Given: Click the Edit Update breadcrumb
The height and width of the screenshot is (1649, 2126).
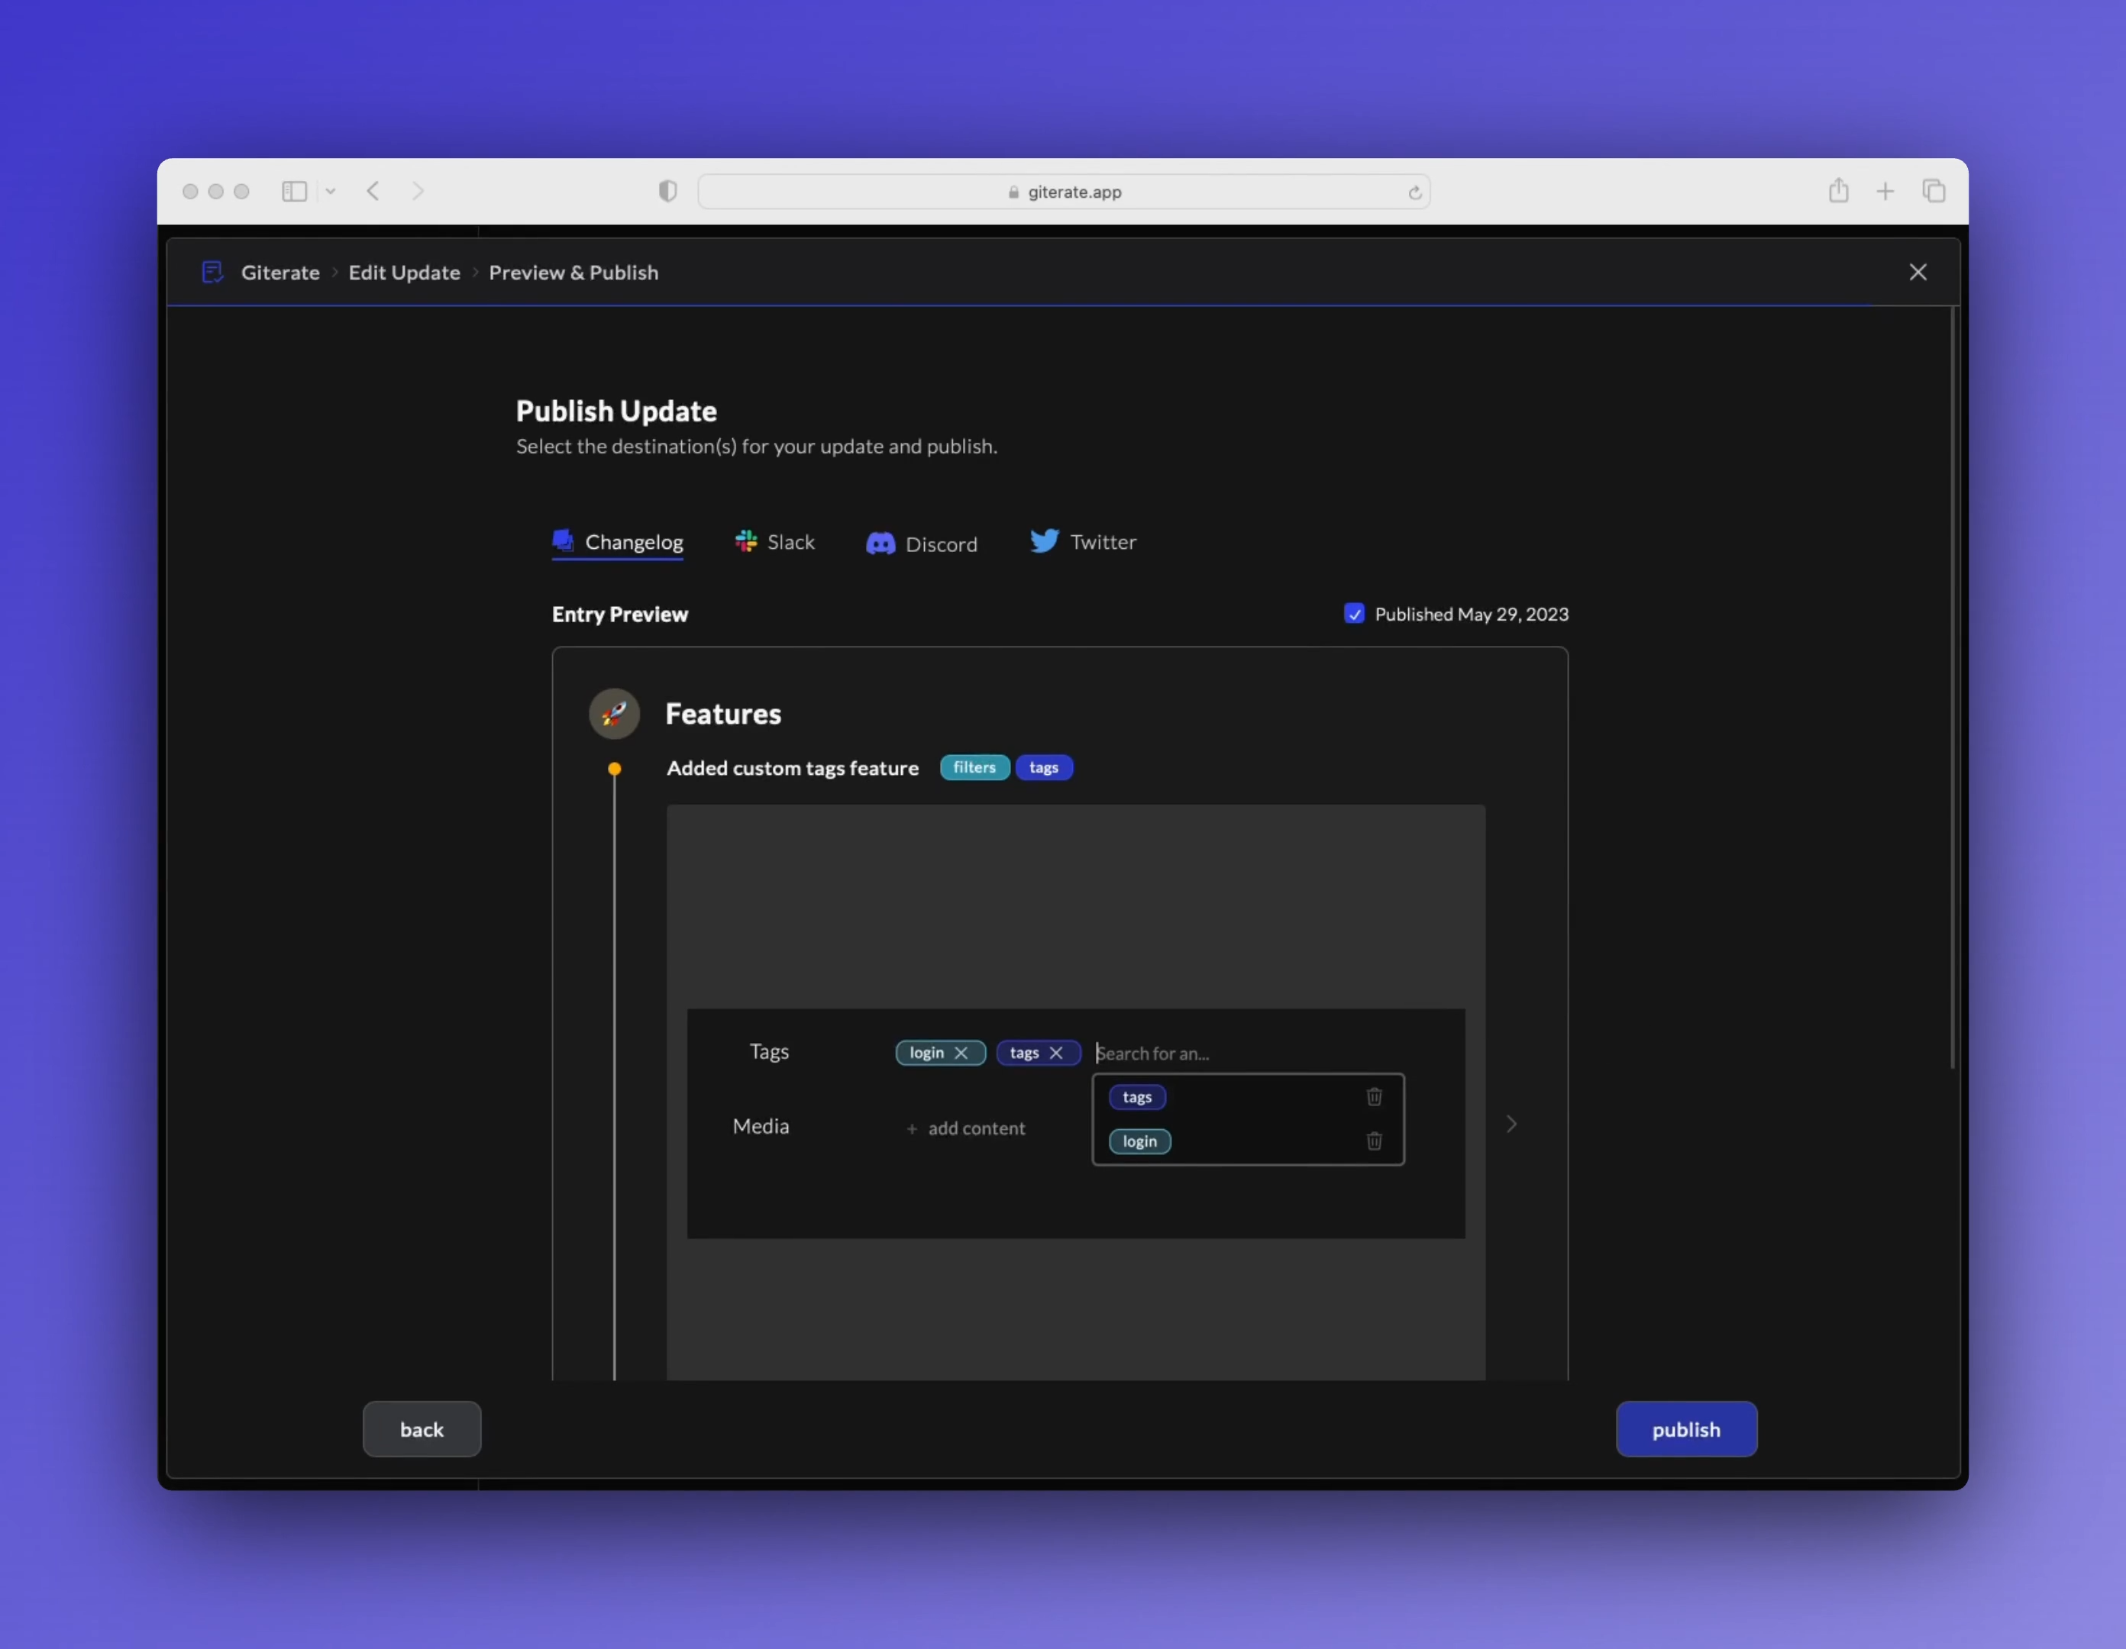Looking at the screenshot, I should [404, 273].
